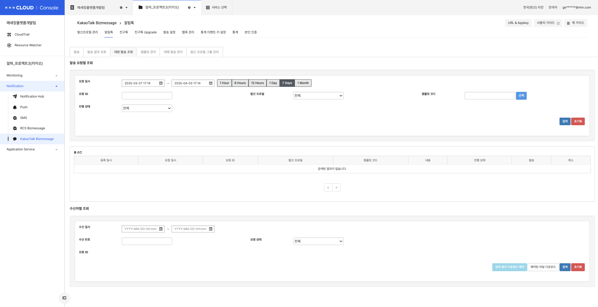Viewport: 598px width, 307px height.
Task: Click the KakaoTalk Bizmessage speech-bubble icon
Action: (15, 139)
